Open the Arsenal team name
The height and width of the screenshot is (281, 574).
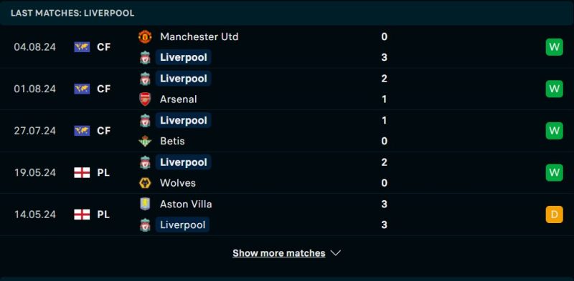pos(178,99)
